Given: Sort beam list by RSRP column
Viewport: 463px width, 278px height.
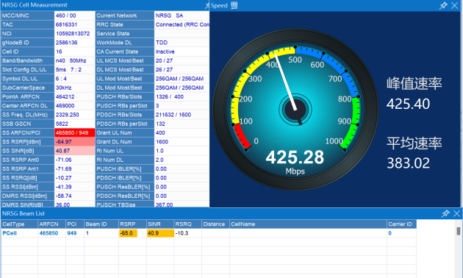Looking at the screenshot, I should pos(132,224).
